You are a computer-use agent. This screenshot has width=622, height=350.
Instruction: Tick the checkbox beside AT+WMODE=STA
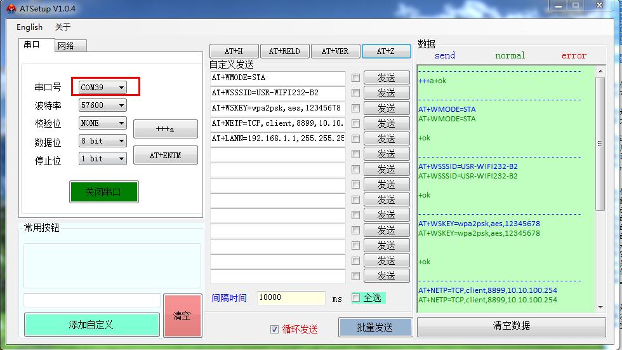356,77
